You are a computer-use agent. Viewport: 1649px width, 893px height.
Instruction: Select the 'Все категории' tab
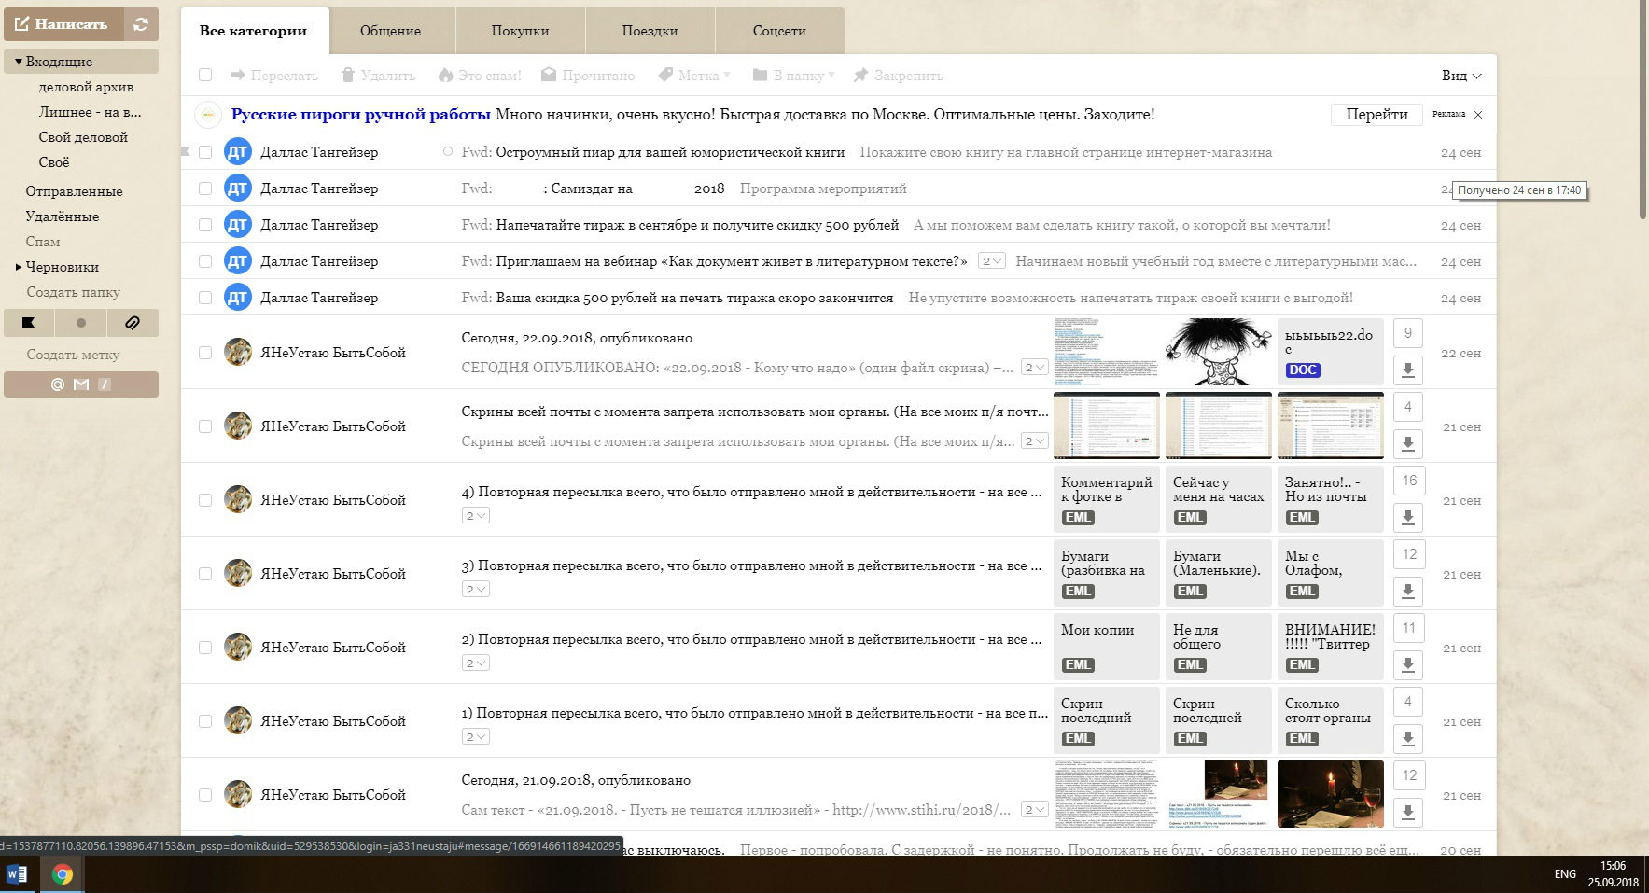[x=254, y=31]
